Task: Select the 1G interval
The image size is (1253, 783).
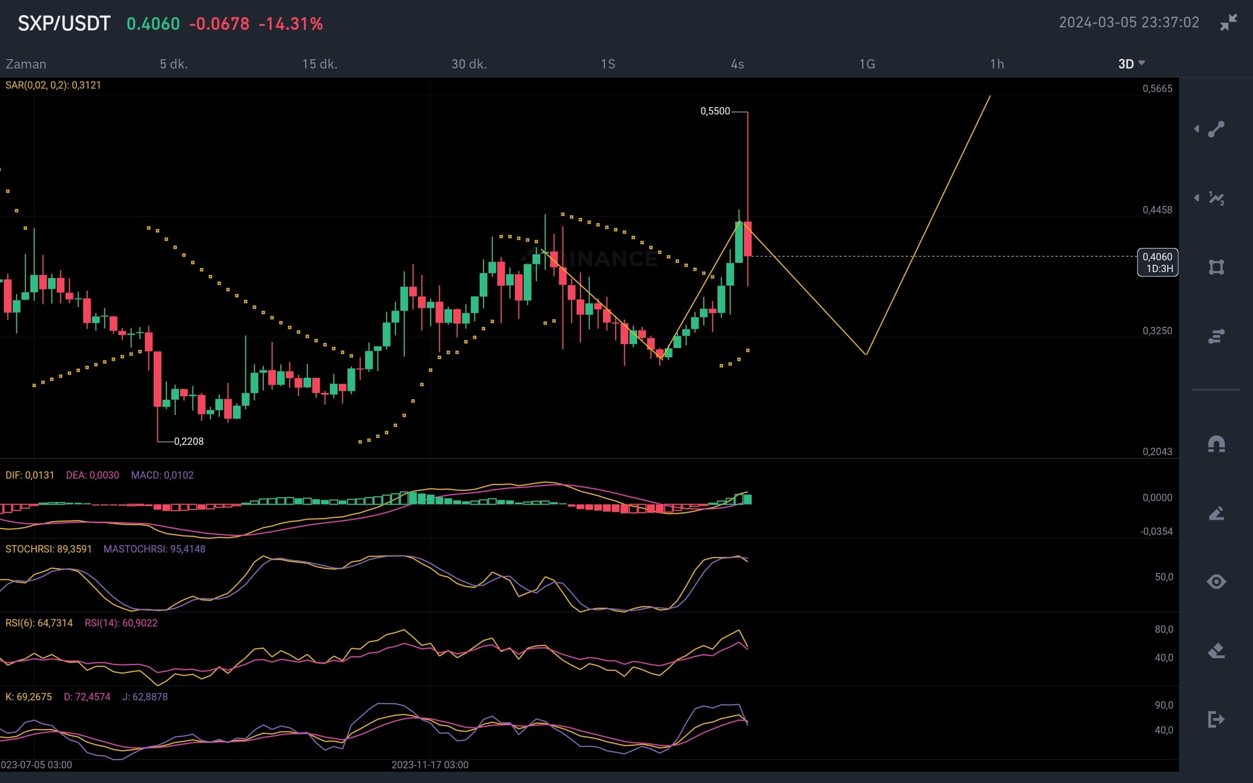Action: (x=867, y=64)
